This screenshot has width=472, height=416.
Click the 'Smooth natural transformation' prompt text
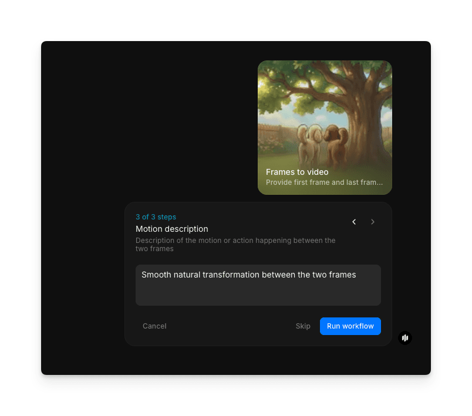coord(248,275)
